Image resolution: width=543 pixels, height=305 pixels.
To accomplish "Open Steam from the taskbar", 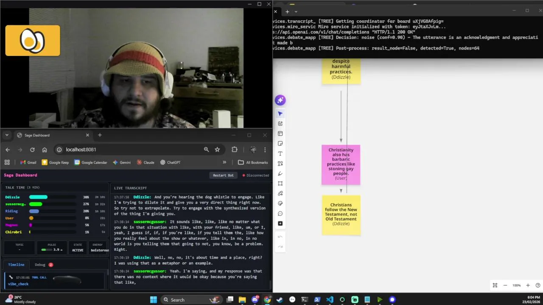I will point(280,299).
